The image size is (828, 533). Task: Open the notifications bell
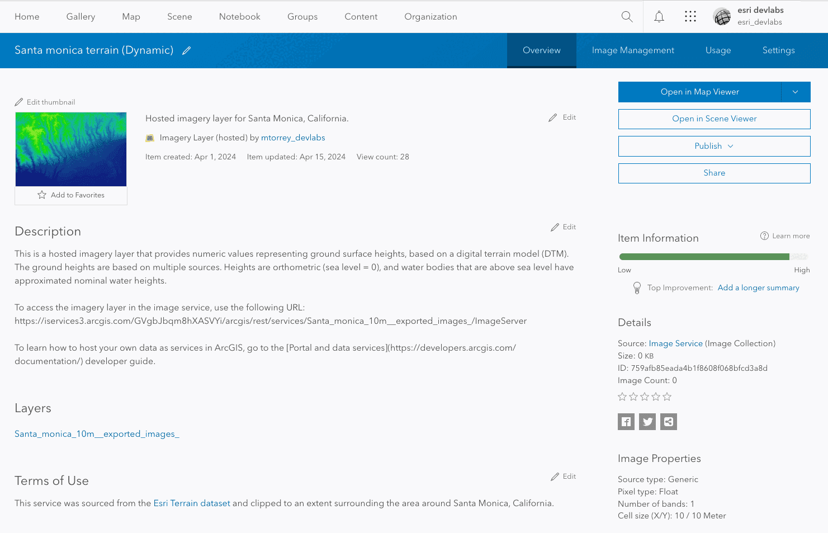pyautogui.click(x=659, y=16)
